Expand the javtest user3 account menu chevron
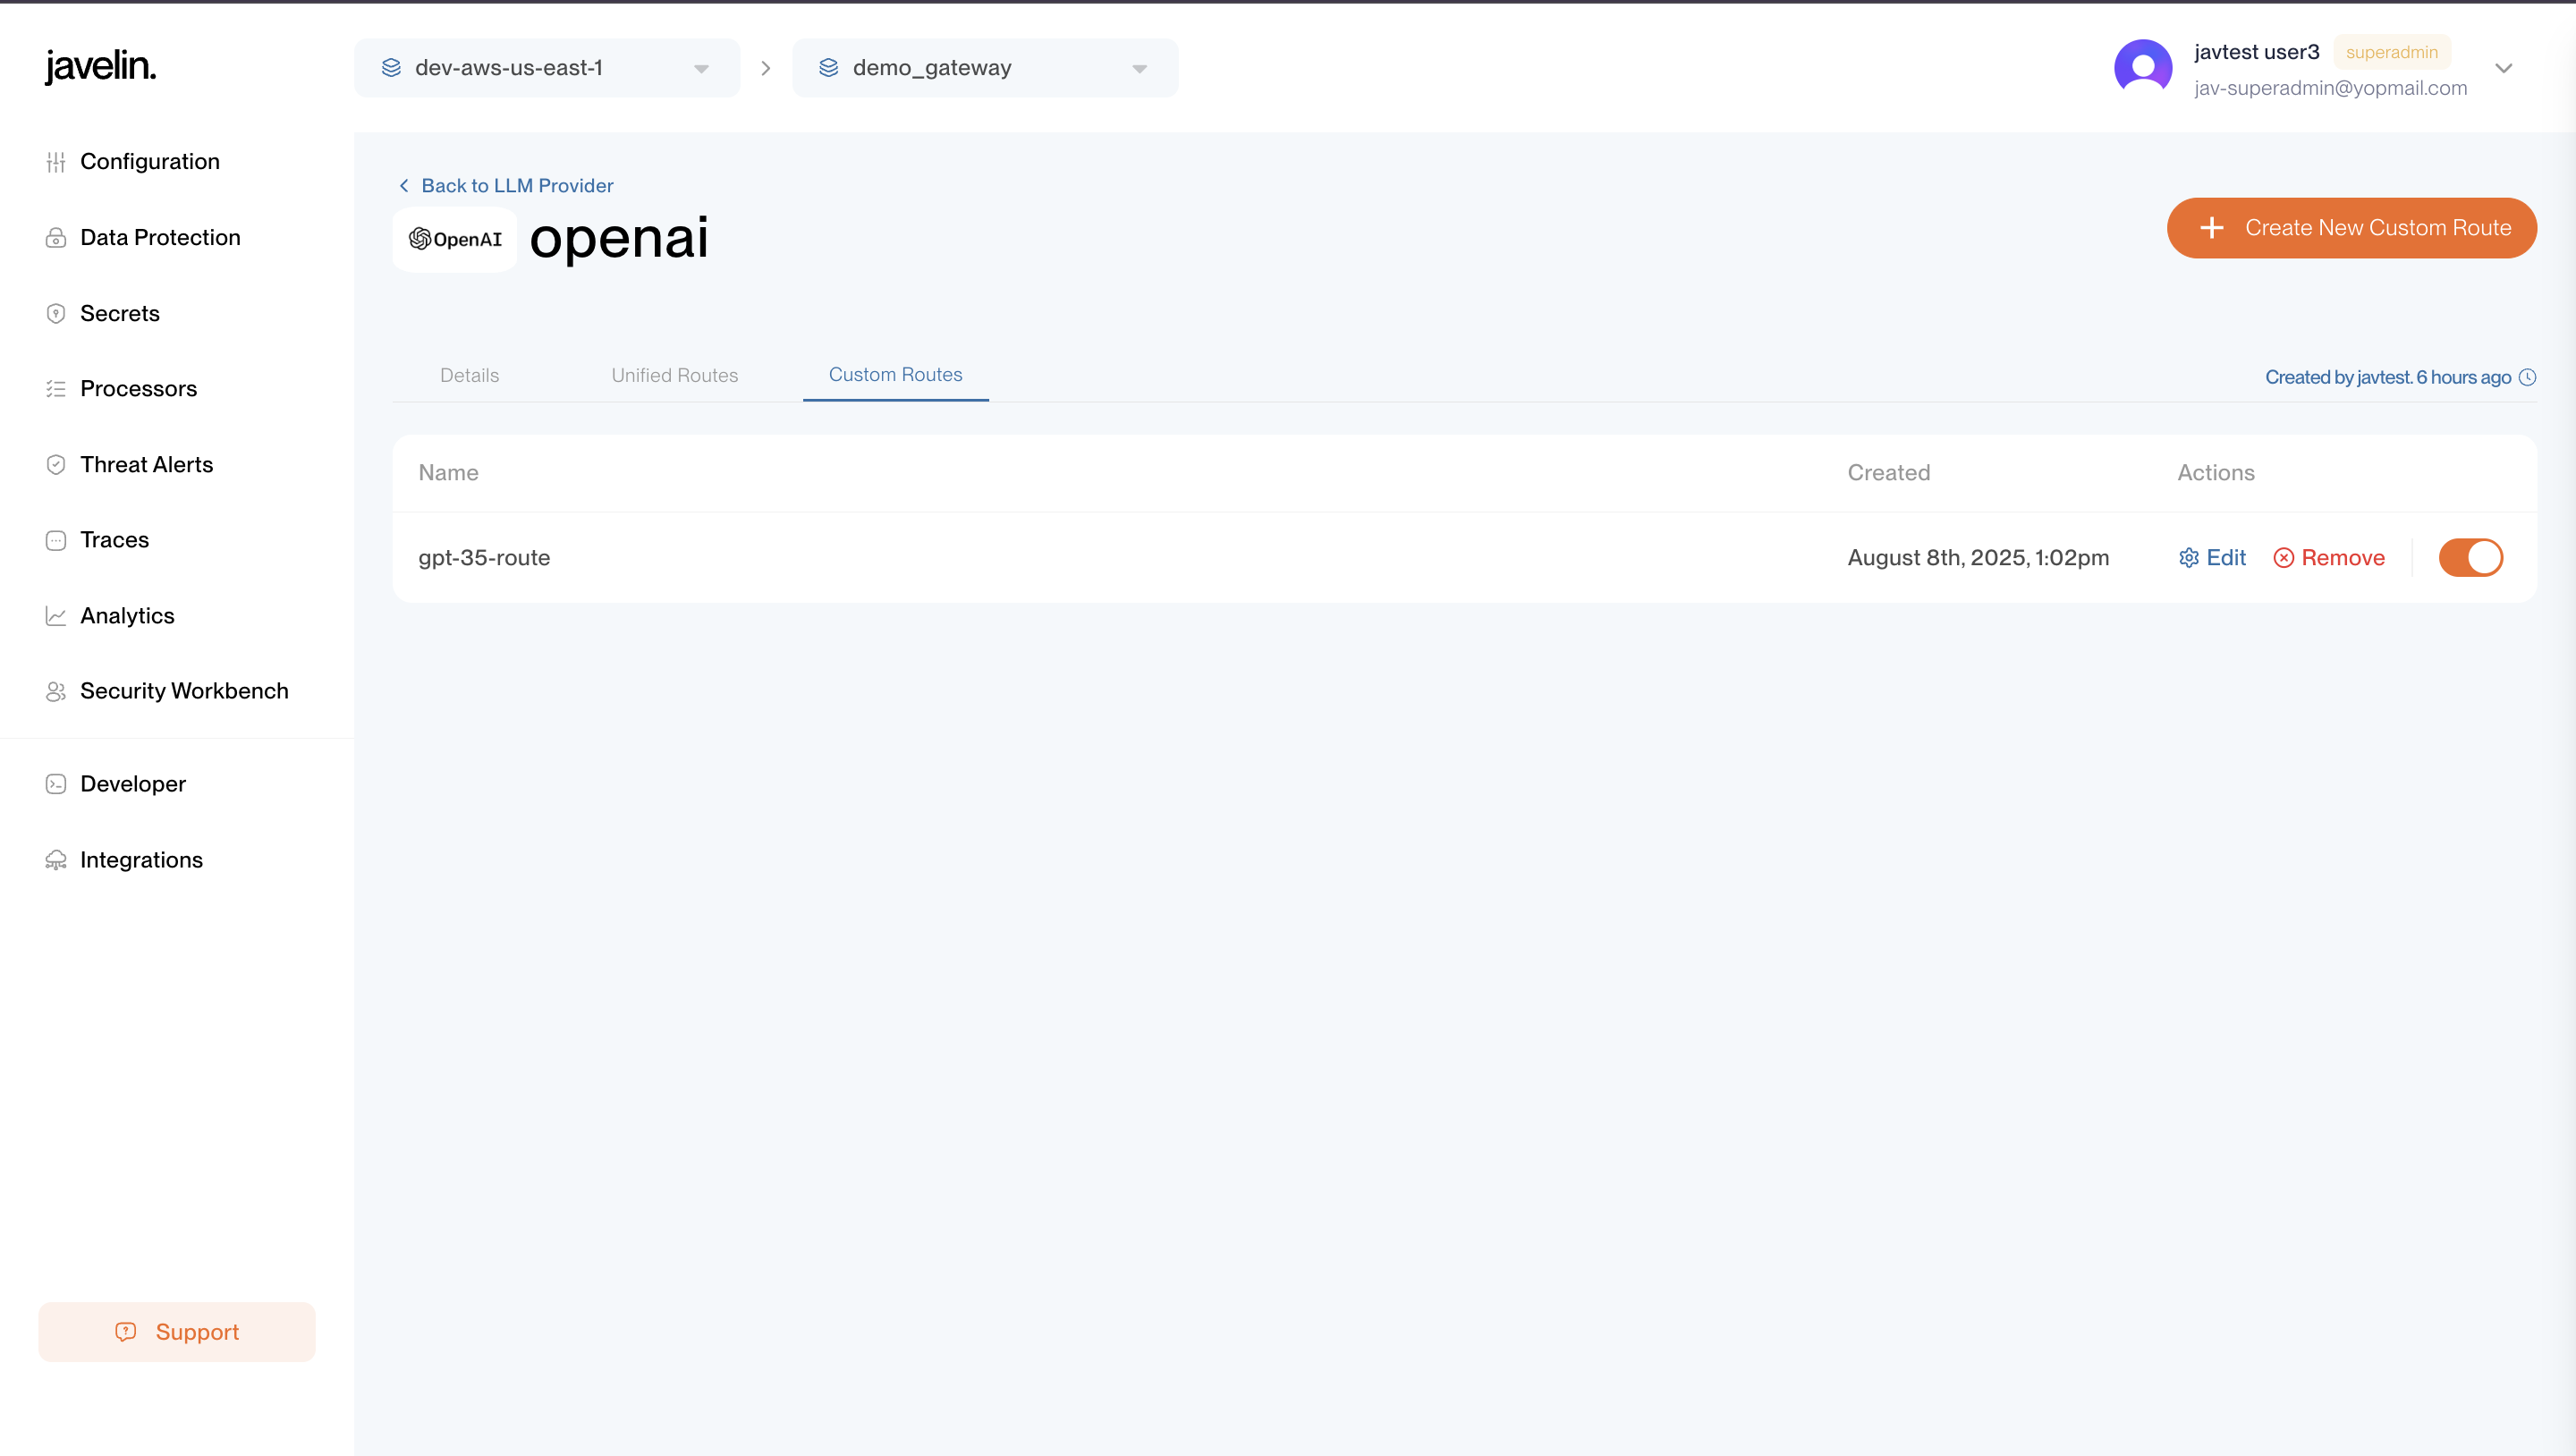 (2504, 68)
